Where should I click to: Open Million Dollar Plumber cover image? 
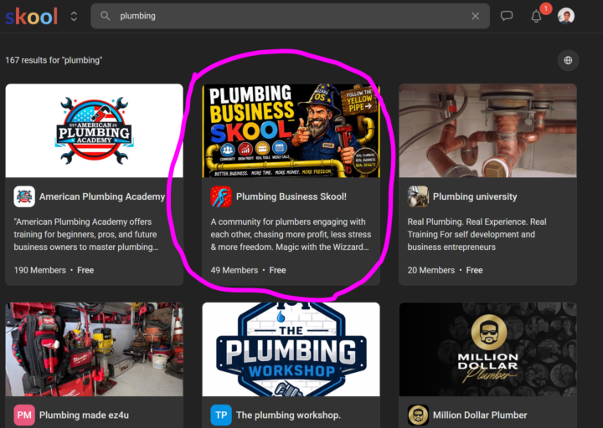(x=487, y=349)
